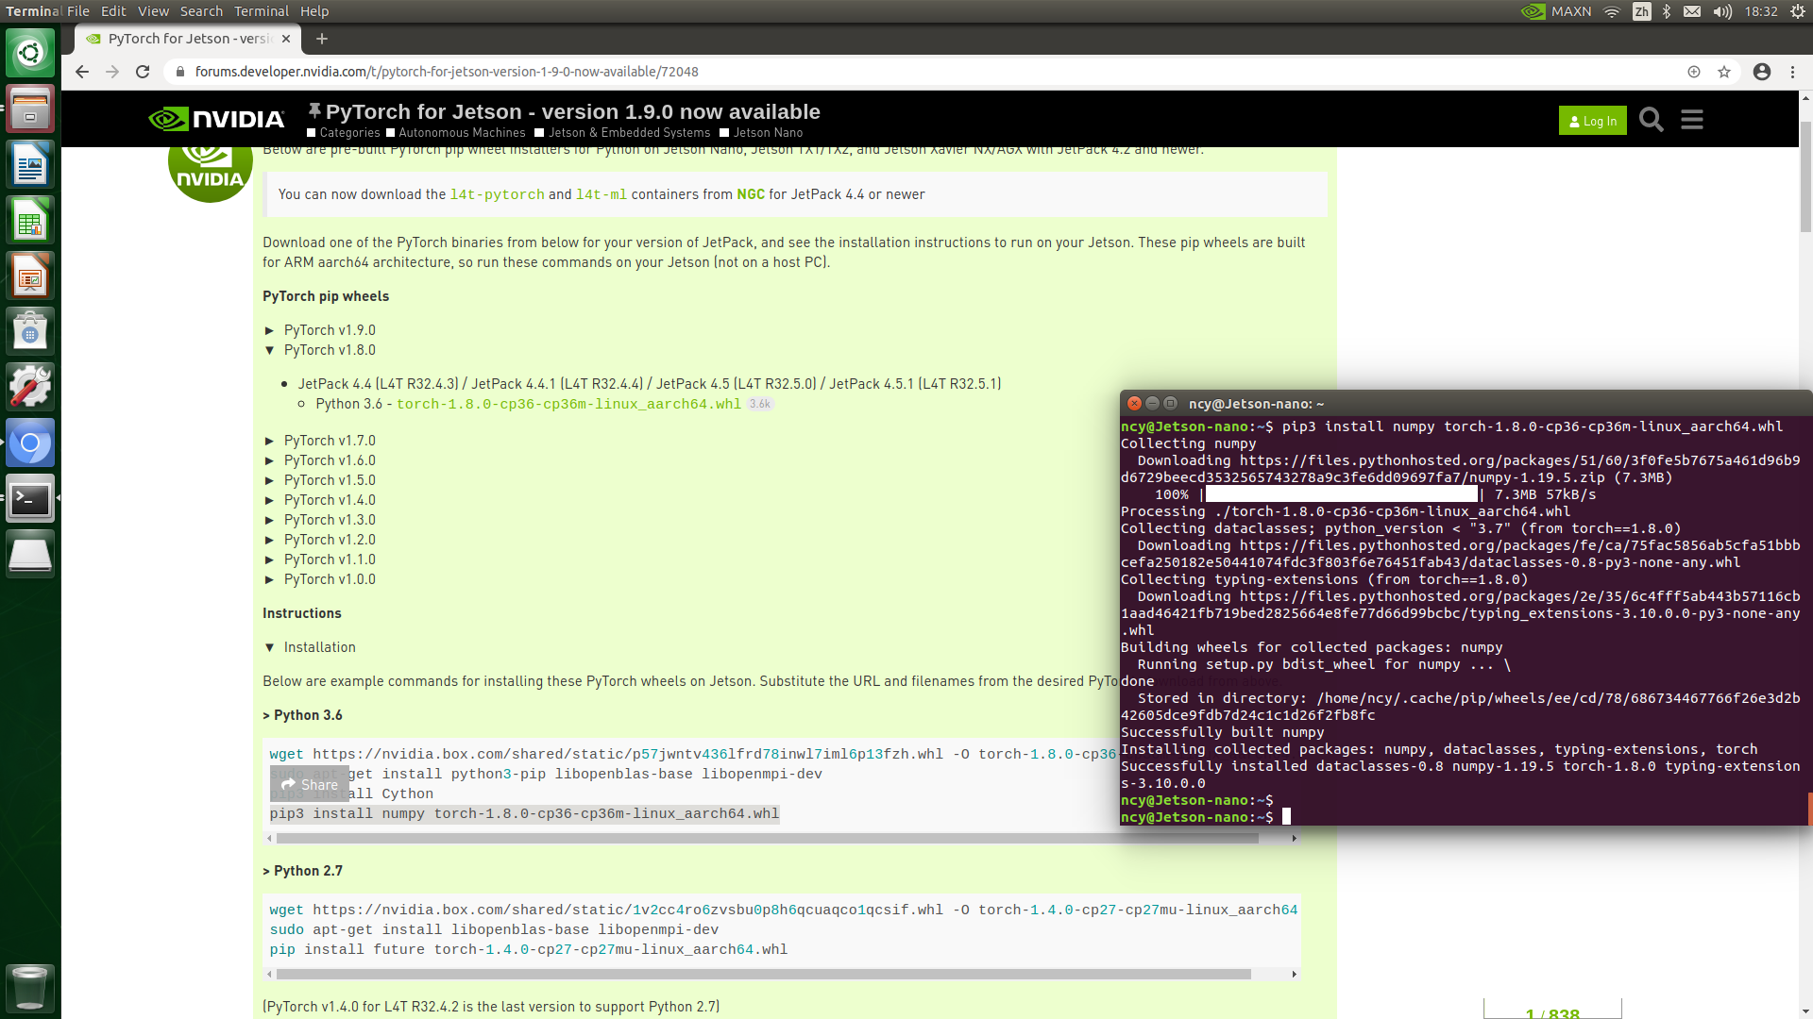Reload the page with the browser refresh icon
1813x1019 pixels.
[x=143, y=72]
